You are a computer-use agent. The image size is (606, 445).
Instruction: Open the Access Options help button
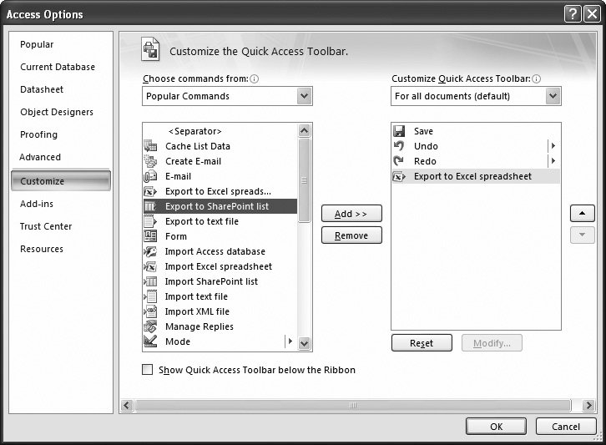(572, 14)
